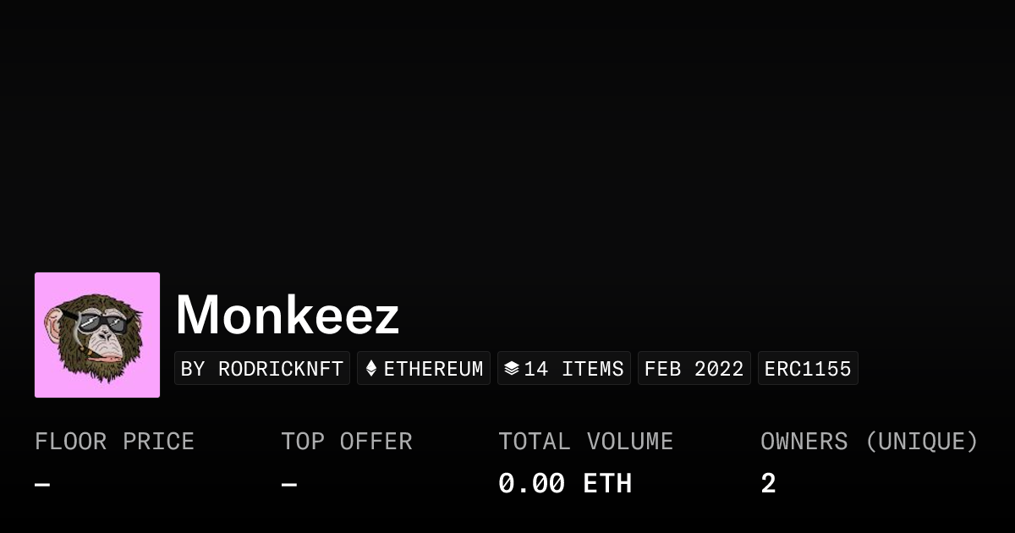1015x533 pixels.
Task: Select the 0.00 ETH volume value
Action: coord(565,484)
